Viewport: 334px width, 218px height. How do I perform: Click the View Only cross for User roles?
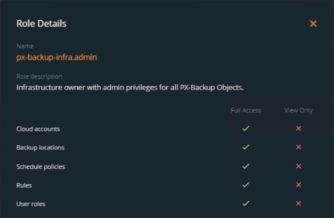[299, 203]
